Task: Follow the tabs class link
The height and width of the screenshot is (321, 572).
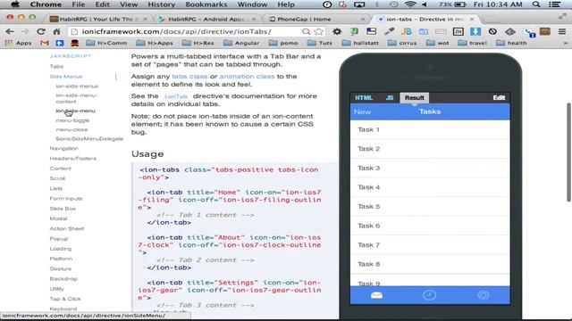Action: tap(189, 77)
